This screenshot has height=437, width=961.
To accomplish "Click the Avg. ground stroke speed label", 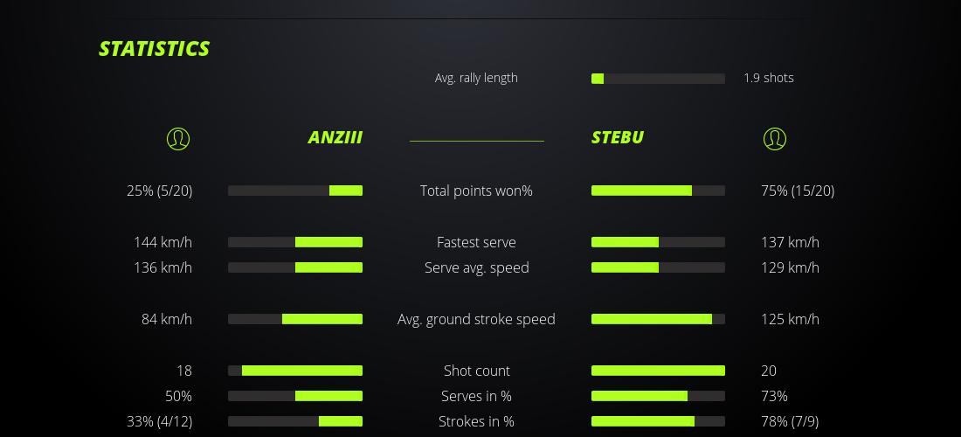I will 476,319.
